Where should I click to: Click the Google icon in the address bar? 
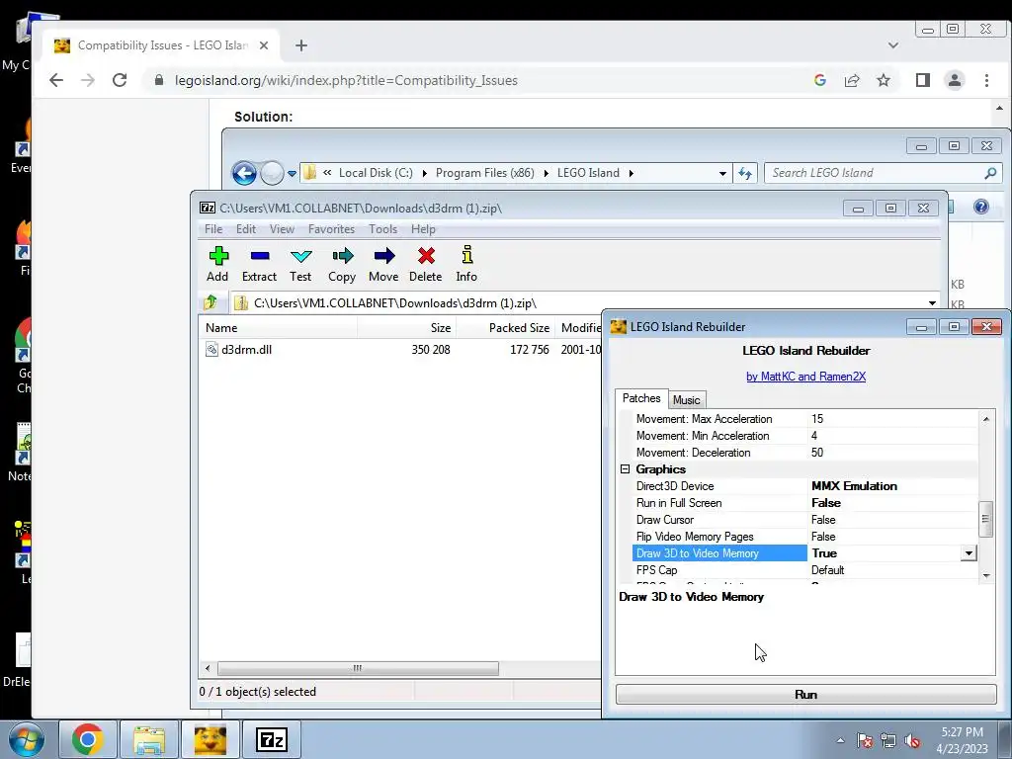820,80
